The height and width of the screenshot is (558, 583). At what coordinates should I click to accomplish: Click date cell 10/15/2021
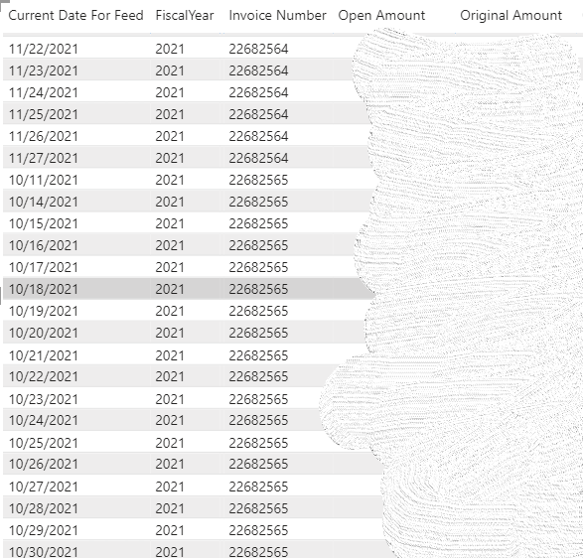(44, 223)
